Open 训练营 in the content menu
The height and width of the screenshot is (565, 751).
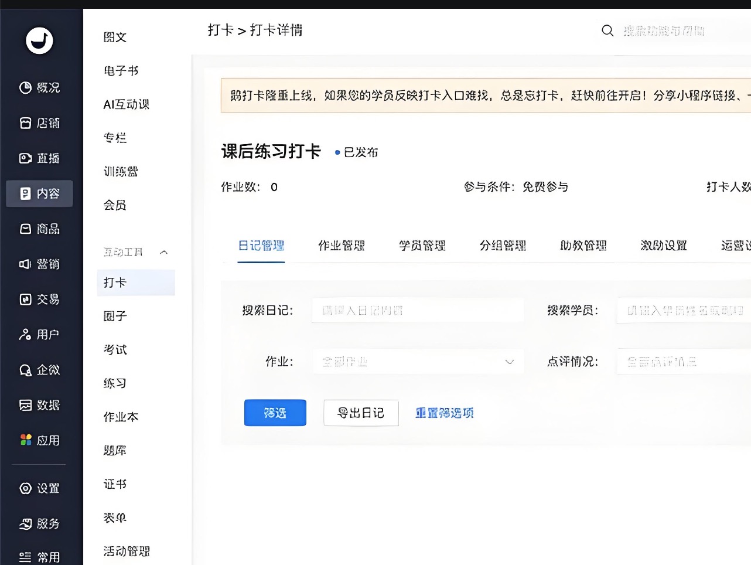pos(121,172)
